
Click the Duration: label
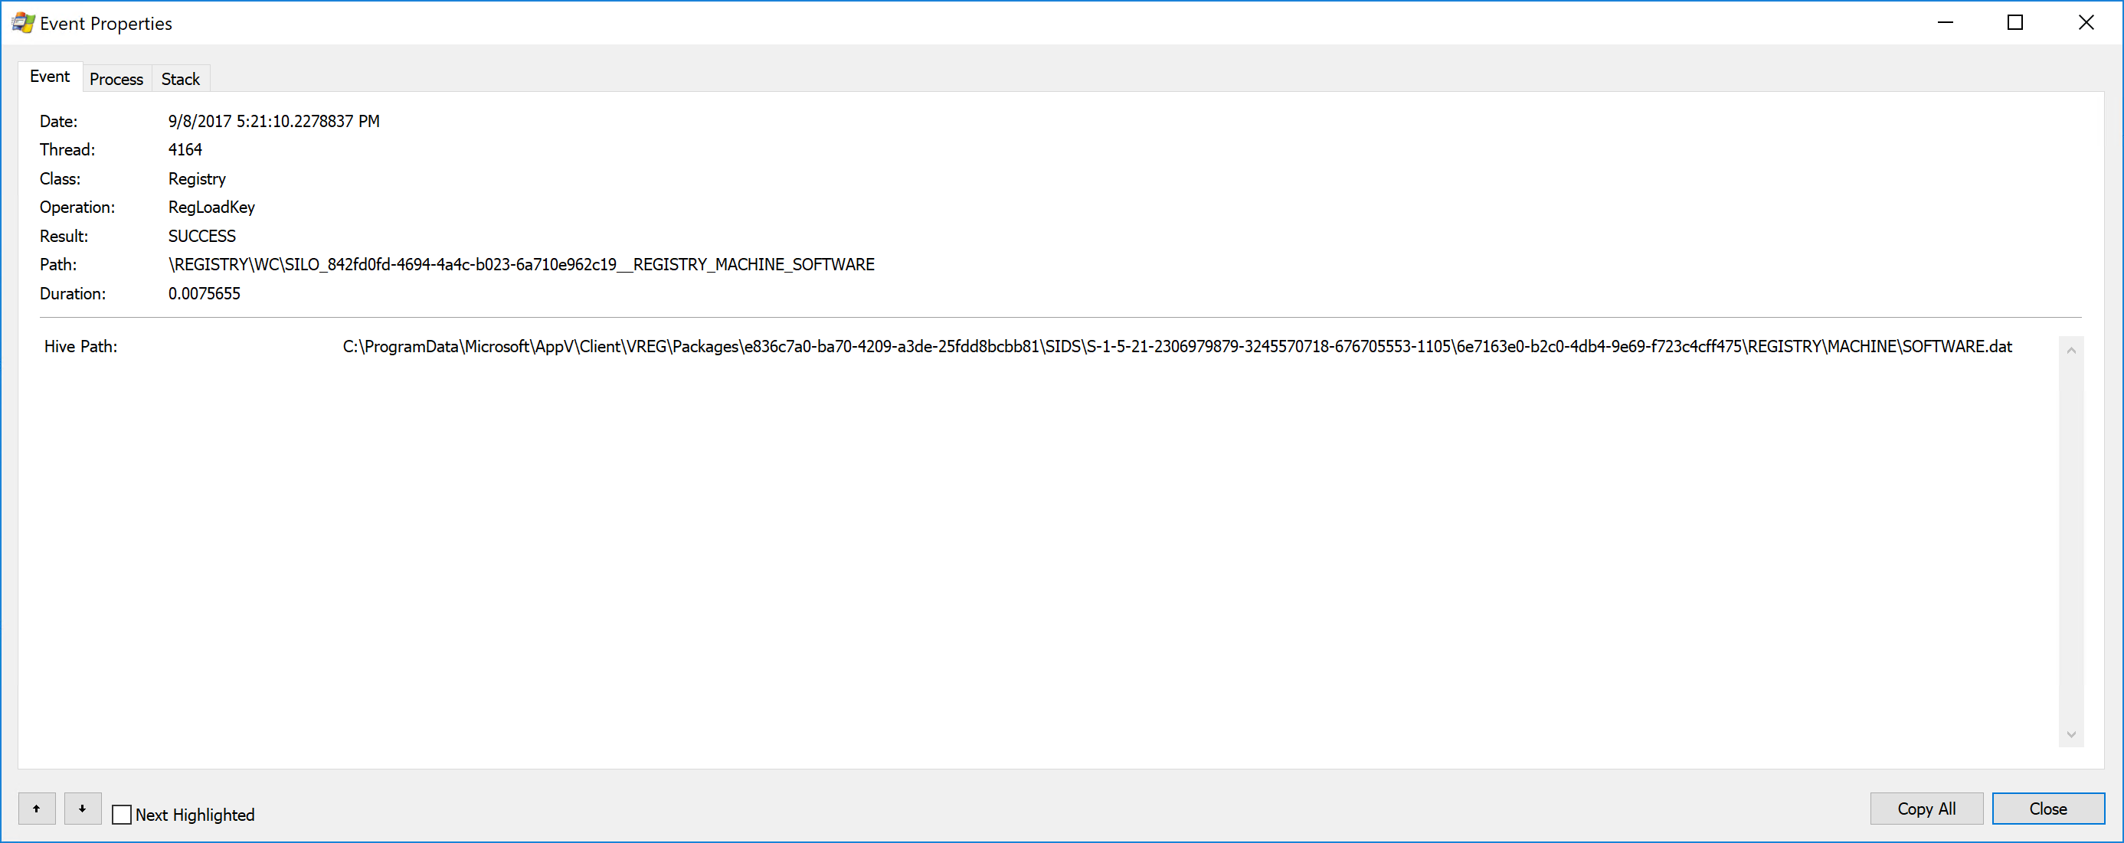tap(73, 293)
